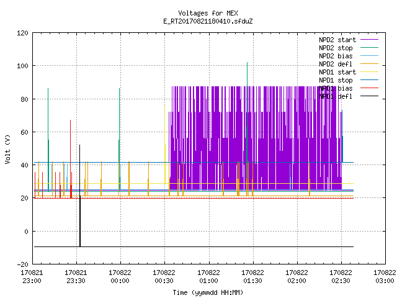397x298 pixels.
Task: Click the red NPD1 bias legend line
Action: pos(369,88)
